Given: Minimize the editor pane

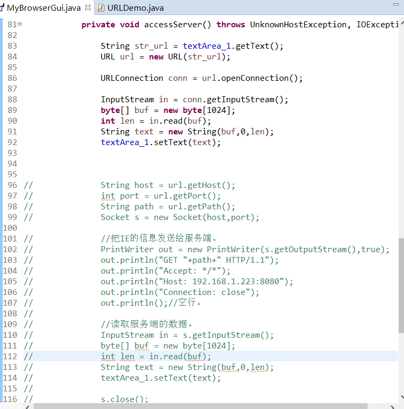Looking at the screenshot, I should tap(396, 4).
